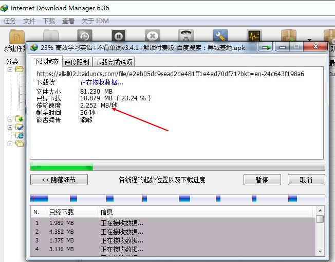Click the recycle bin toolbar icon

(186, 36)
